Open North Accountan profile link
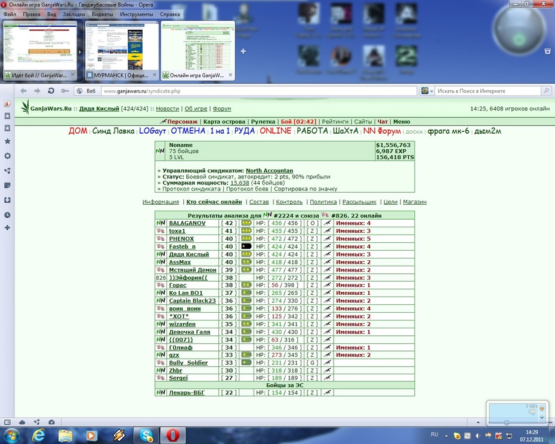The image size is (555, 444). [269, 171]
